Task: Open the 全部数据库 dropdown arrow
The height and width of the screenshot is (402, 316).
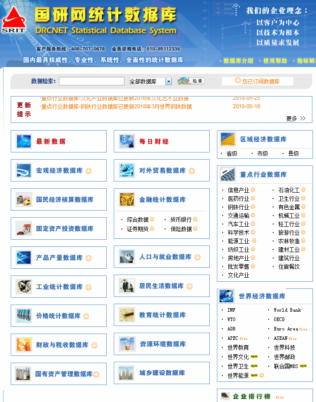Action: point(169,81)
